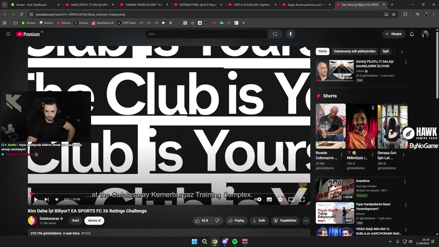Dislike the video
Screen dimensions: 439x247
click(217, 221)
